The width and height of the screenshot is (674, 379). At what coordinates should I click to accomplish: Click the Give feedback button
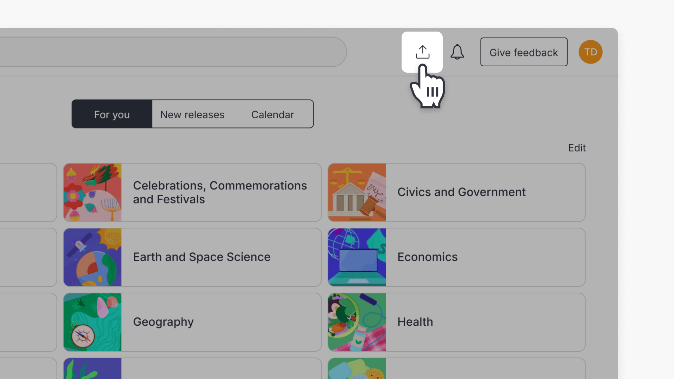[x=523, y=52]
